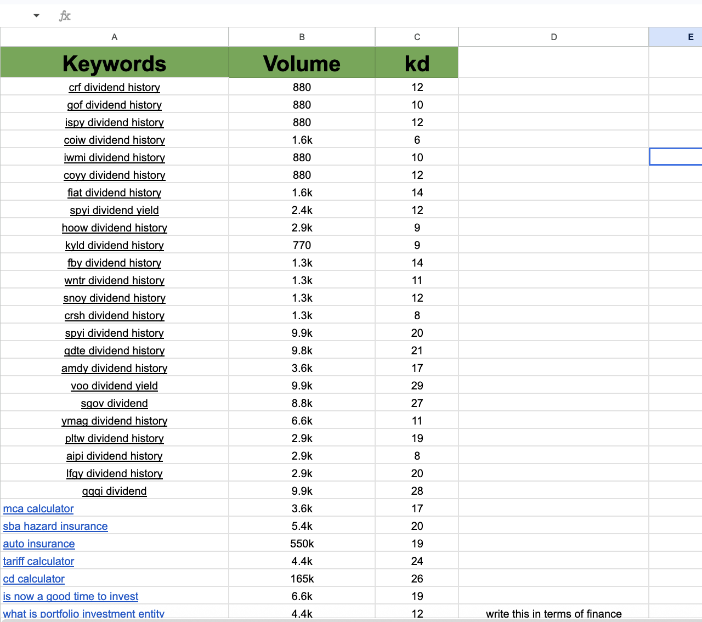The image size is (702, 622).
Task: Select the 550k volume cell
Action: (302, 544)
